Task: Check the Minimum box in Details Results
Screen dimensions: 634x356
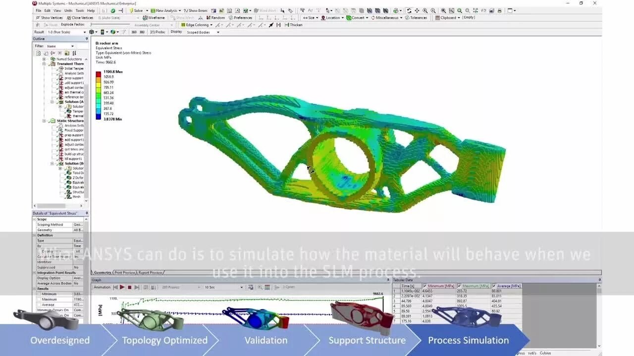Action: (39, 294)
